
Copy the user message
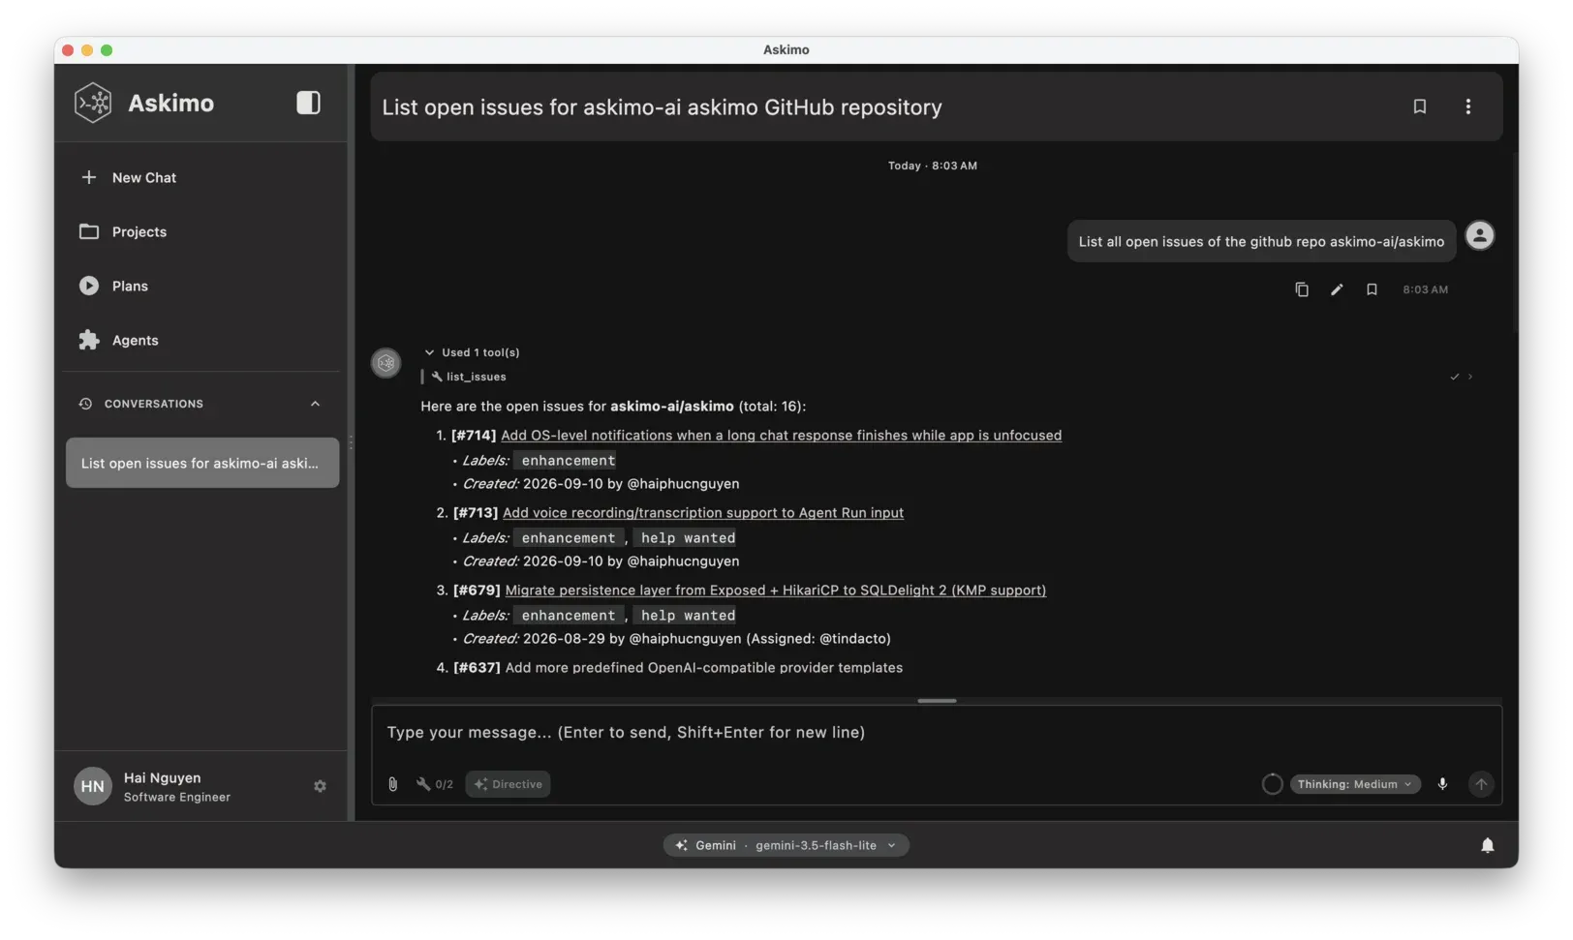click(1302, 289)
